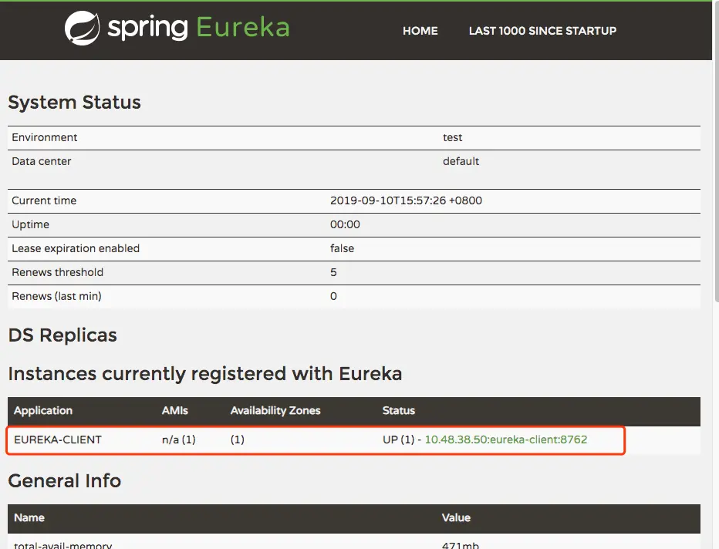This screenshot has width=719, height=549.
Task: Select the EUREKA-CLIENT application cell
Action: coord(58,440)
